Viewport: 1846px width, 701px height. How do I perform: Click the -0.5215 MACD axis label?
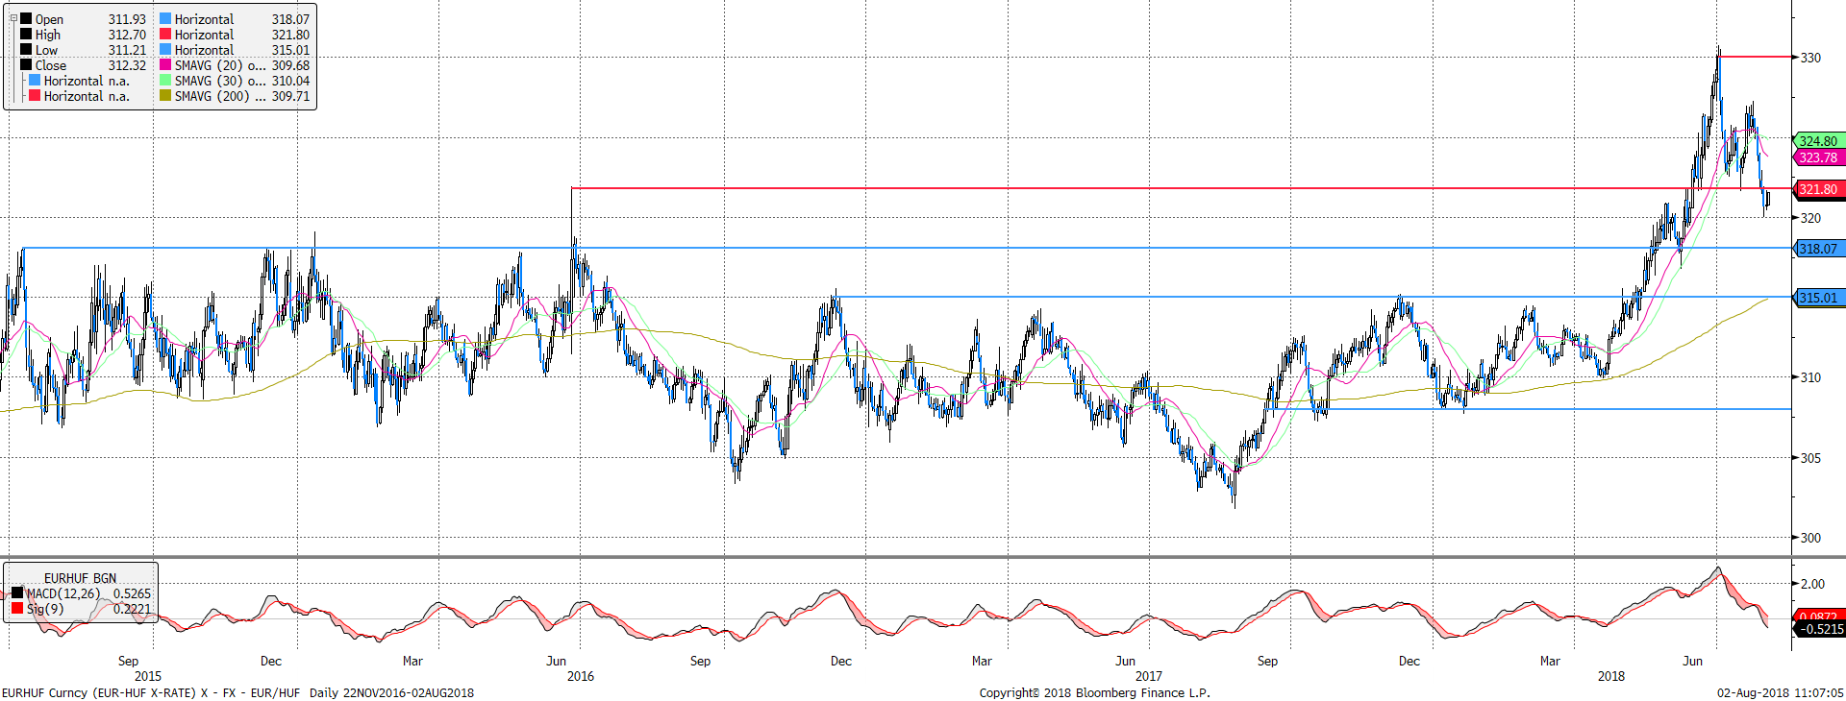click(1820, 629)
